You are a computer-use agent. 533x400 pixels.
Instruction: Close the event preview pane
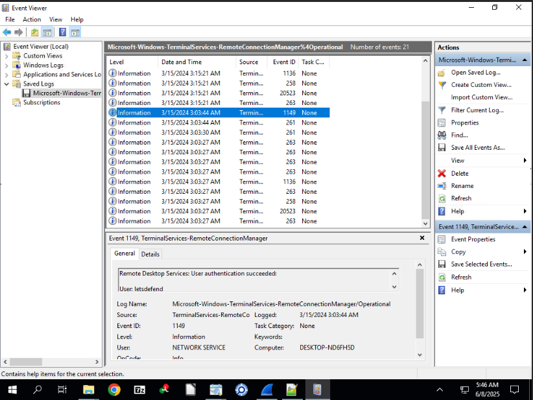point(422,238)
